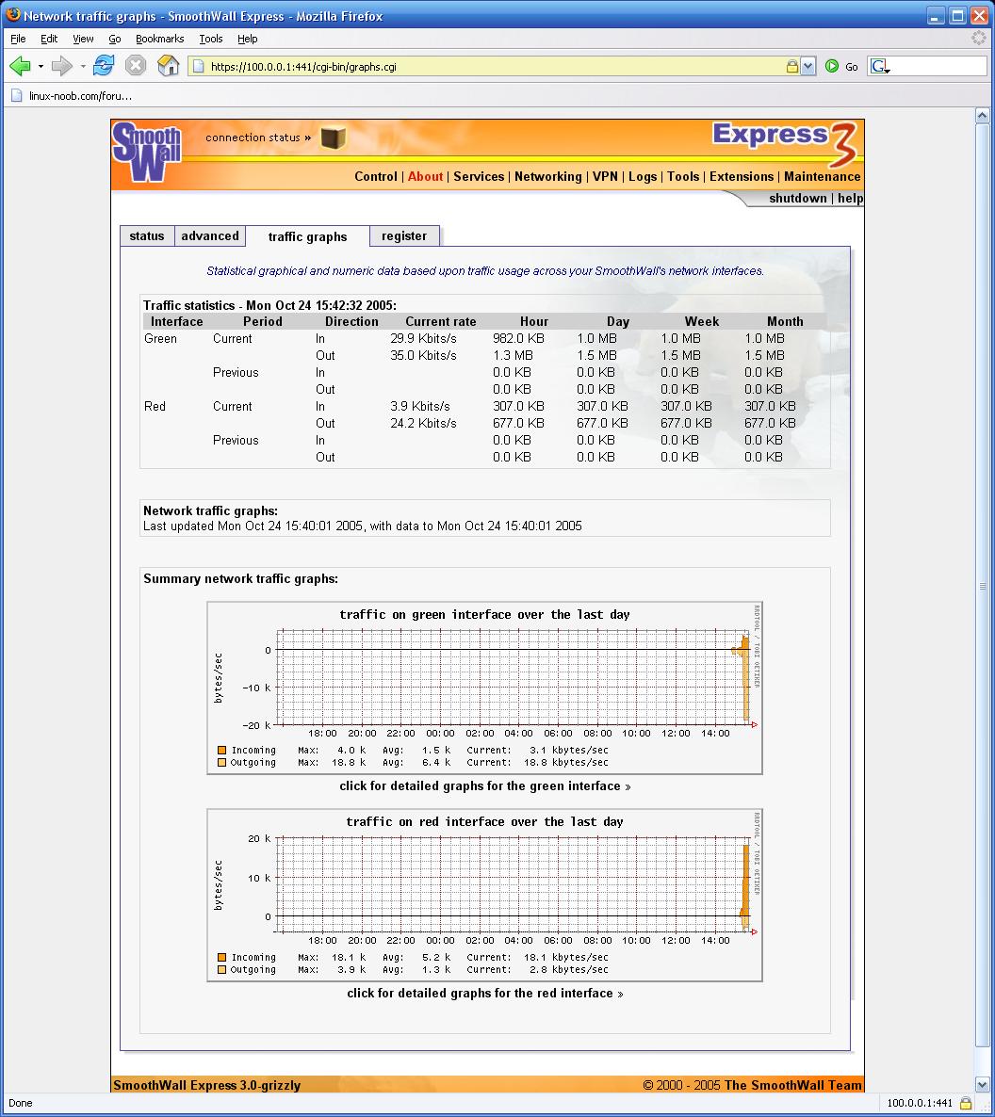Click the Outgoing legend swatch in green graph

click(221, 762)
